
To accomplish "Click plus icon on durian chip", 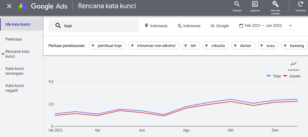I will click(235, 45).
